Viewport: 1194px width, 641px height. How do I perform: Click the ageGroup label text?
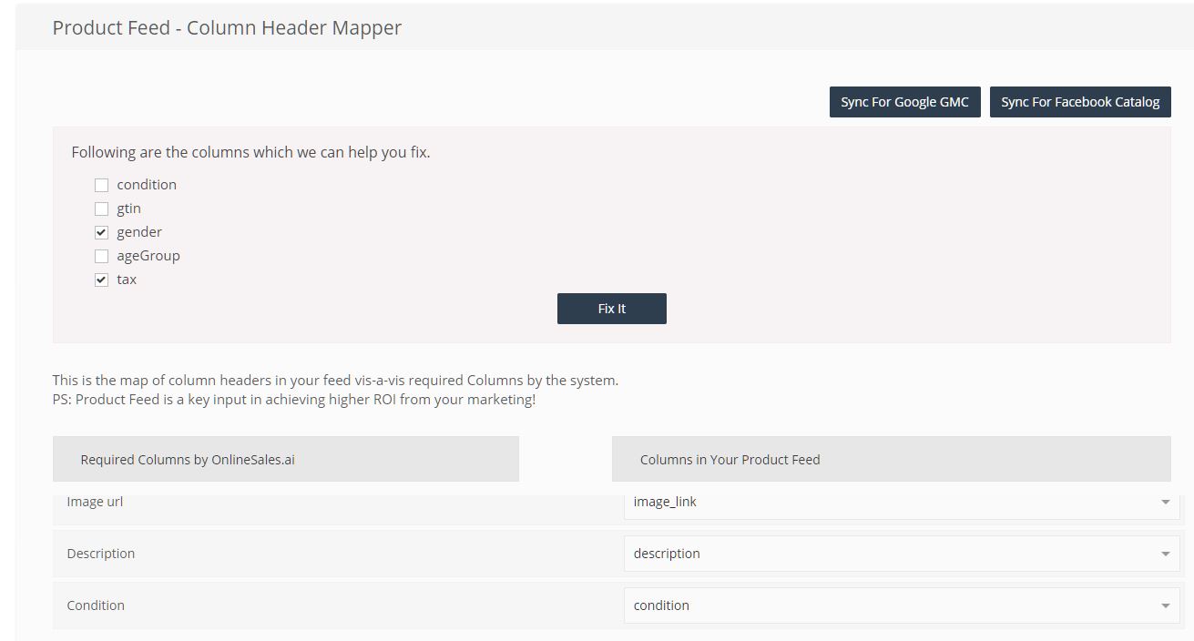click(148, 256)
